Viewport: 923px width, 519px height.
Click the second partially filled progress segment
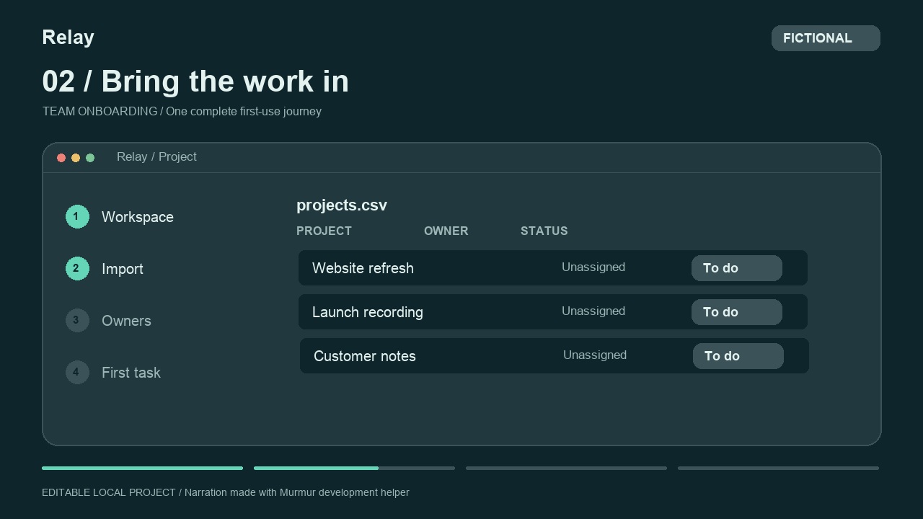coord(355,469)
